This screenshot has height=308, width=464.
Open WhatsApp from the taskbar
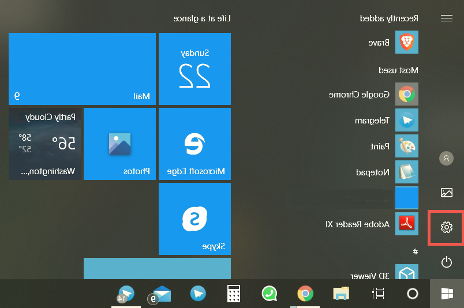[269, 294]
